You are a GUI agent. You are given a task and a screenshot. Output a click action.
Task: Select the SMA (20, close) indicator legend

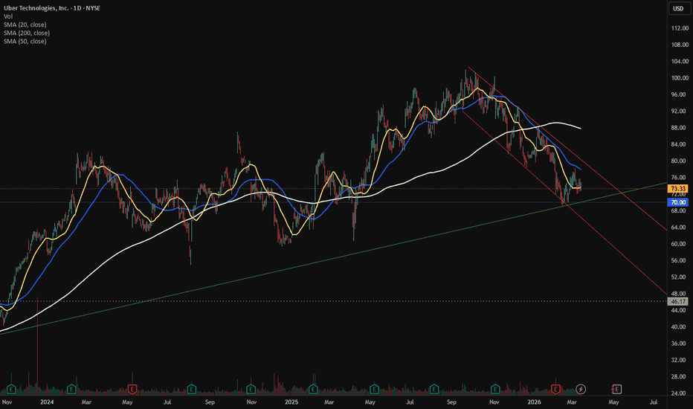[x=25, y=25]
